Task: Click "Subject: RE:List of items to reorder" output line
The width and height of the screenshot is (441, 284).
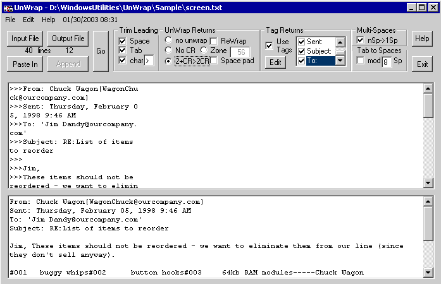Action: coord(89,228)
